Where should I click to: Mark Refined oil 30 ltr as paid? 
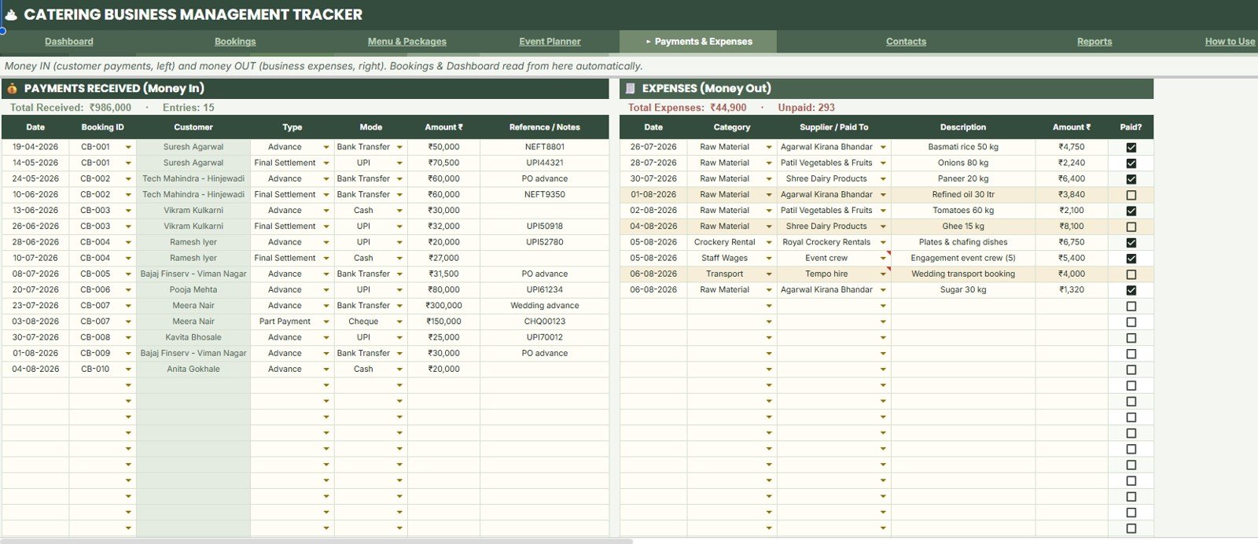pos(1131,195)
